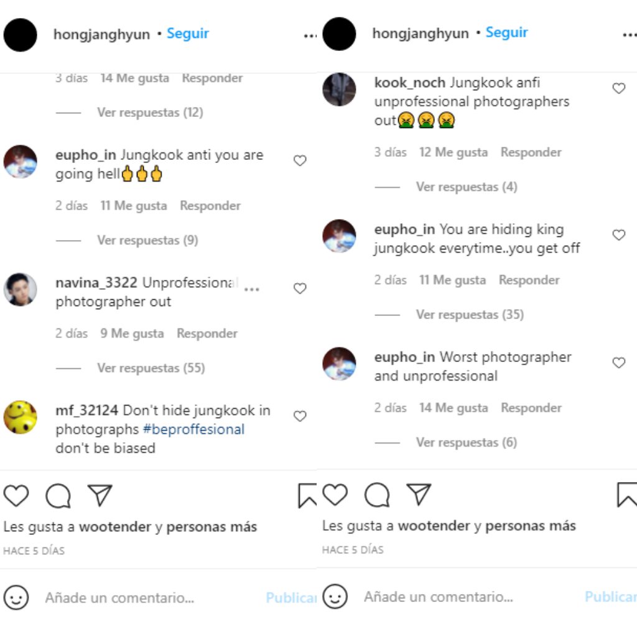Like kook_noch's comment with the heart icon
637x622 pixels.
click(x=619, y=88)
